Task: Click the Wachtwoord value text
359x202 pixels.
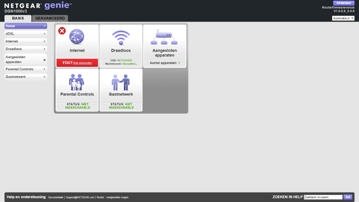Action: pyautogui.click(x=130, y=64)
